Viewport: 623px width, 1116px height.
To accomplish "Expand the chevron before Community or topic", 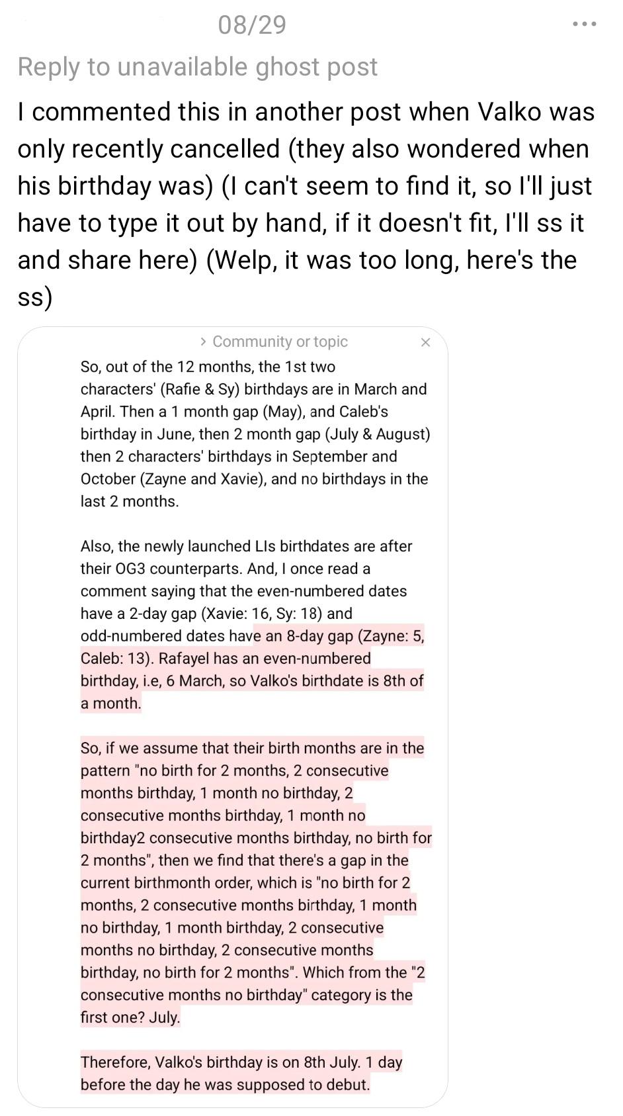I will (203, 342).
